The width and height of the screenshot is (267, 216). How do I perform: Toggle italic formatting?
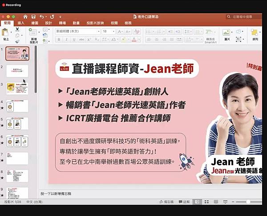pos(66,40)
